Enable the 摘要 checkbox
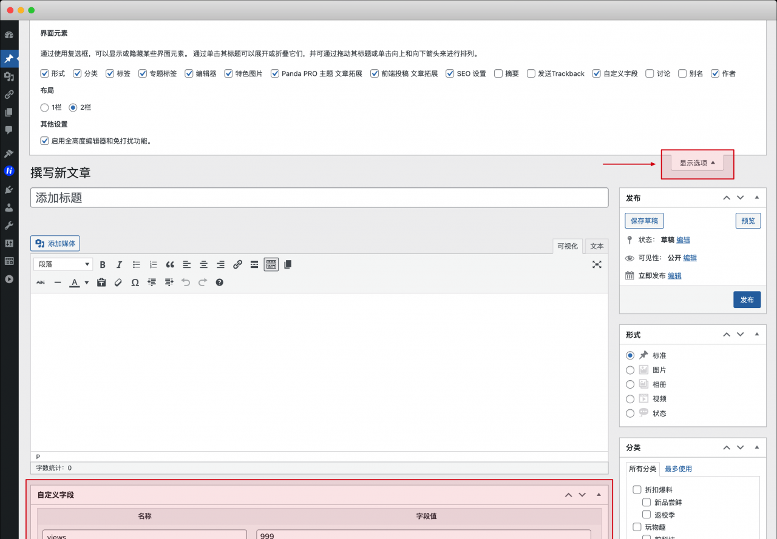This screenshot has width=777, height=539. [x=498, y=73]
